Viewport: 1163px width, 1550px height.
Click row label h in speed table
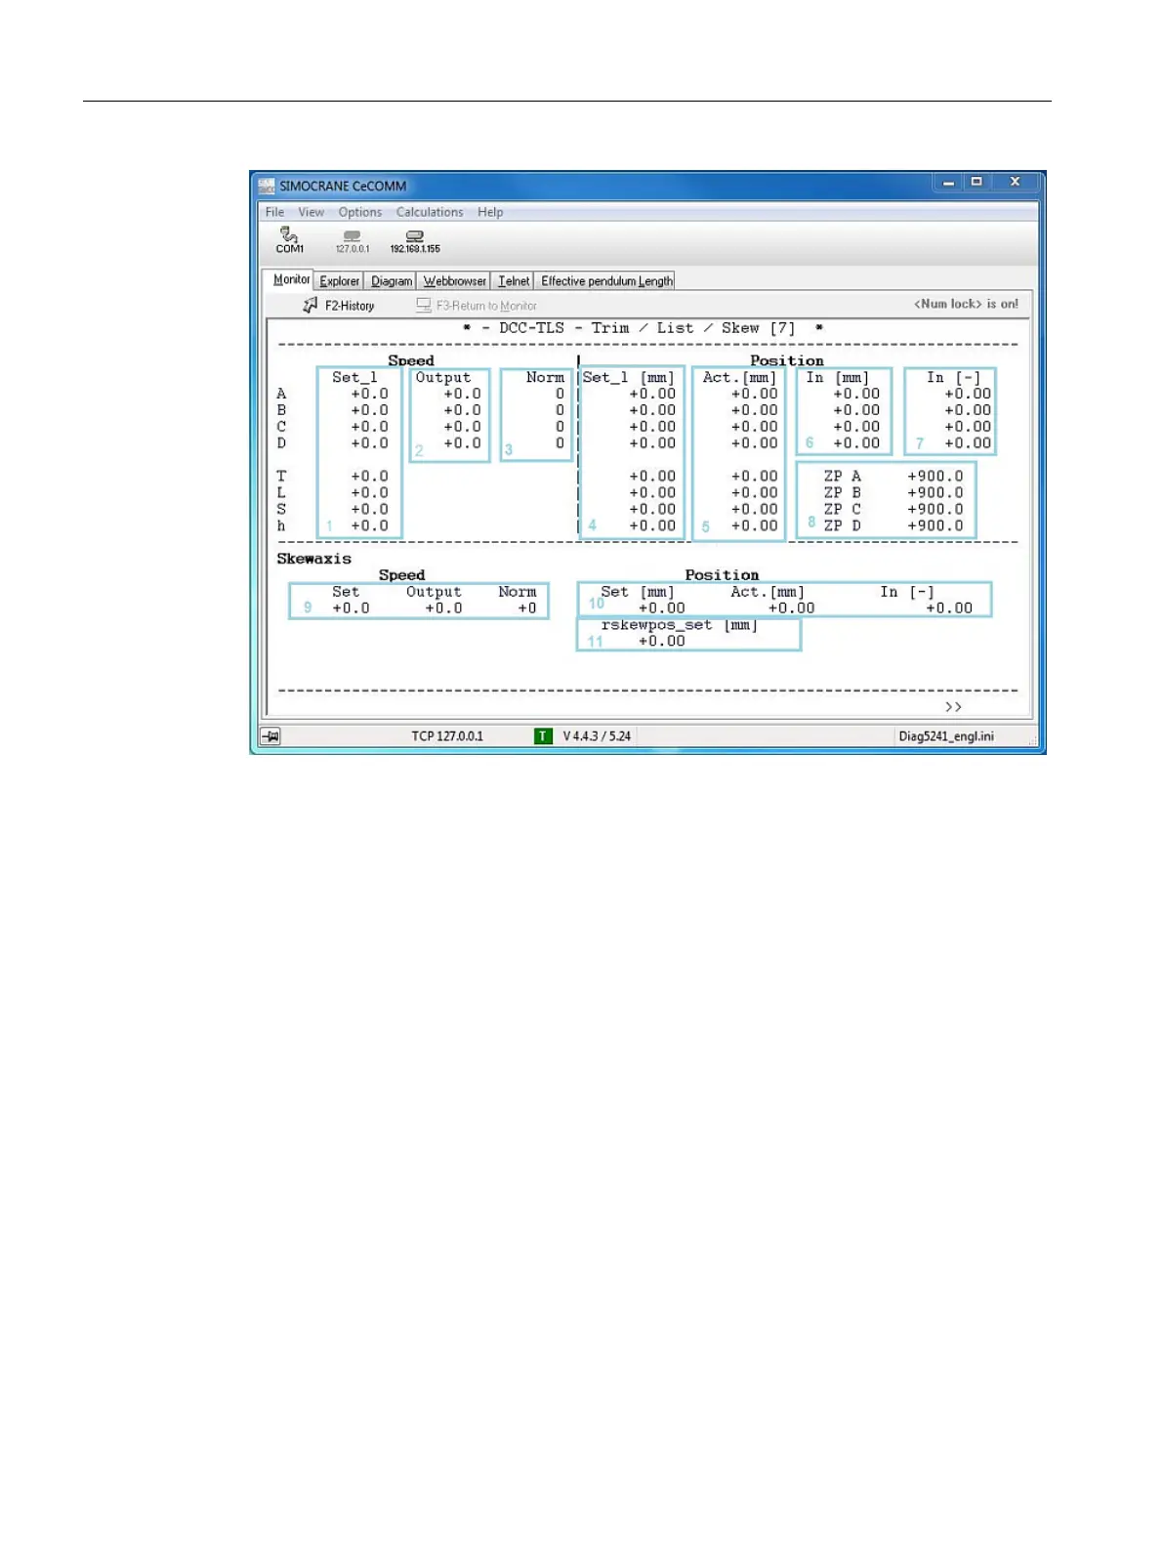point(281,526)
